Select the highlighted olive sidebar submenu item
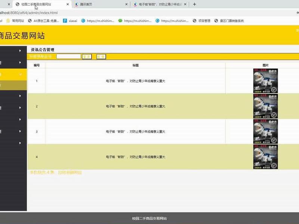Image resolution: width=299 pixels, height=224 pixels. tap(13, 85)
